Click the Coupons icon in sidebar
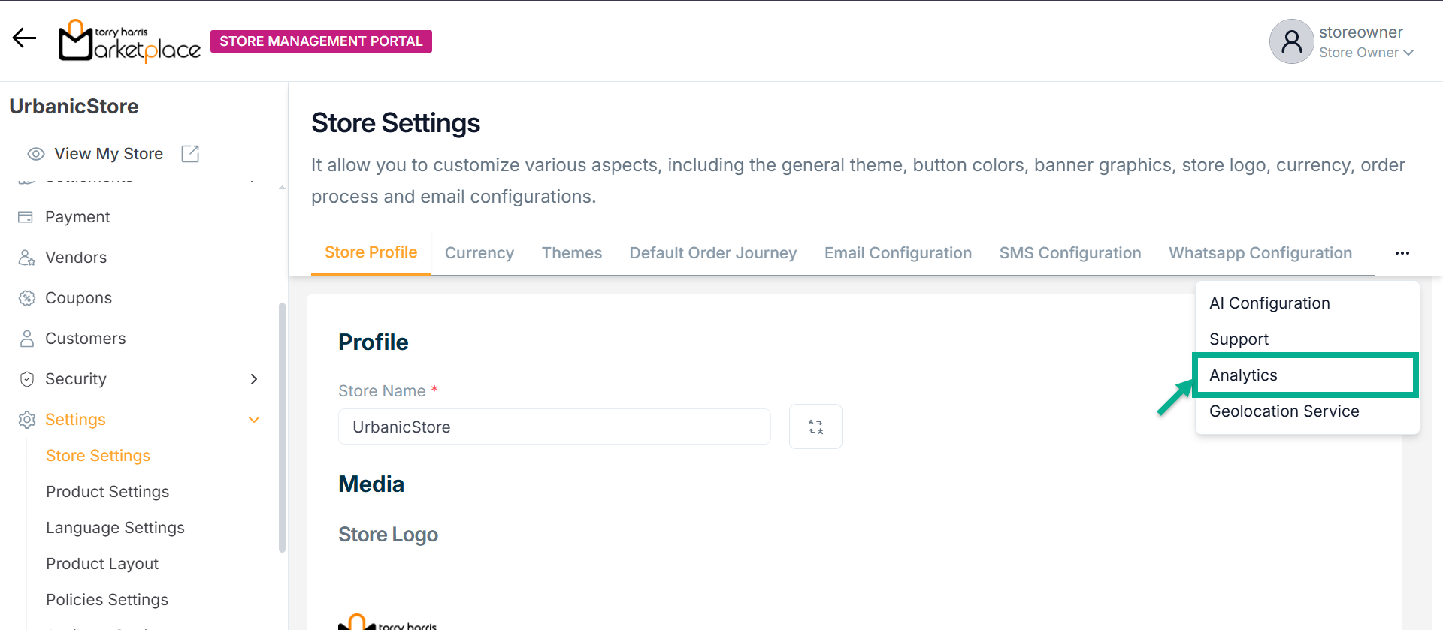The width and height of the screenshot is (1443, 630). click(x=27, y=298)
